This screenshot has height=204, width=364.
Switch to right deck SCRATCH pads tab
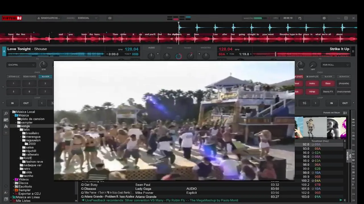coord(344,76)
